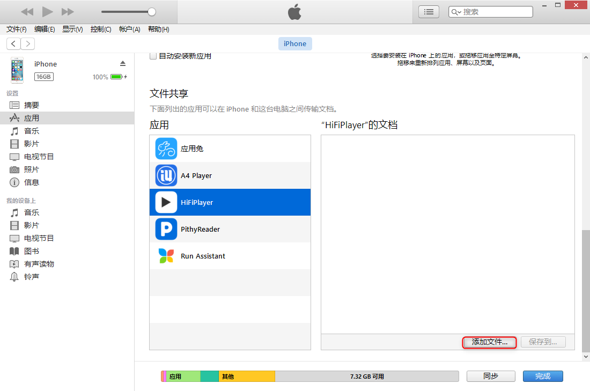Open the 显示(V) menu
Screen dimensions: 590x391
coord(72,29)
